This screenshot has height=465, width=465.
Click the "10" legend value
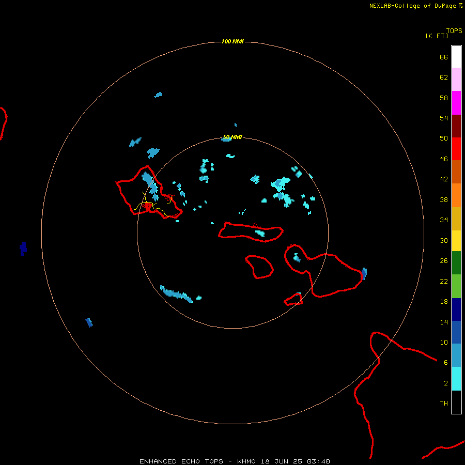pos(444,343)
